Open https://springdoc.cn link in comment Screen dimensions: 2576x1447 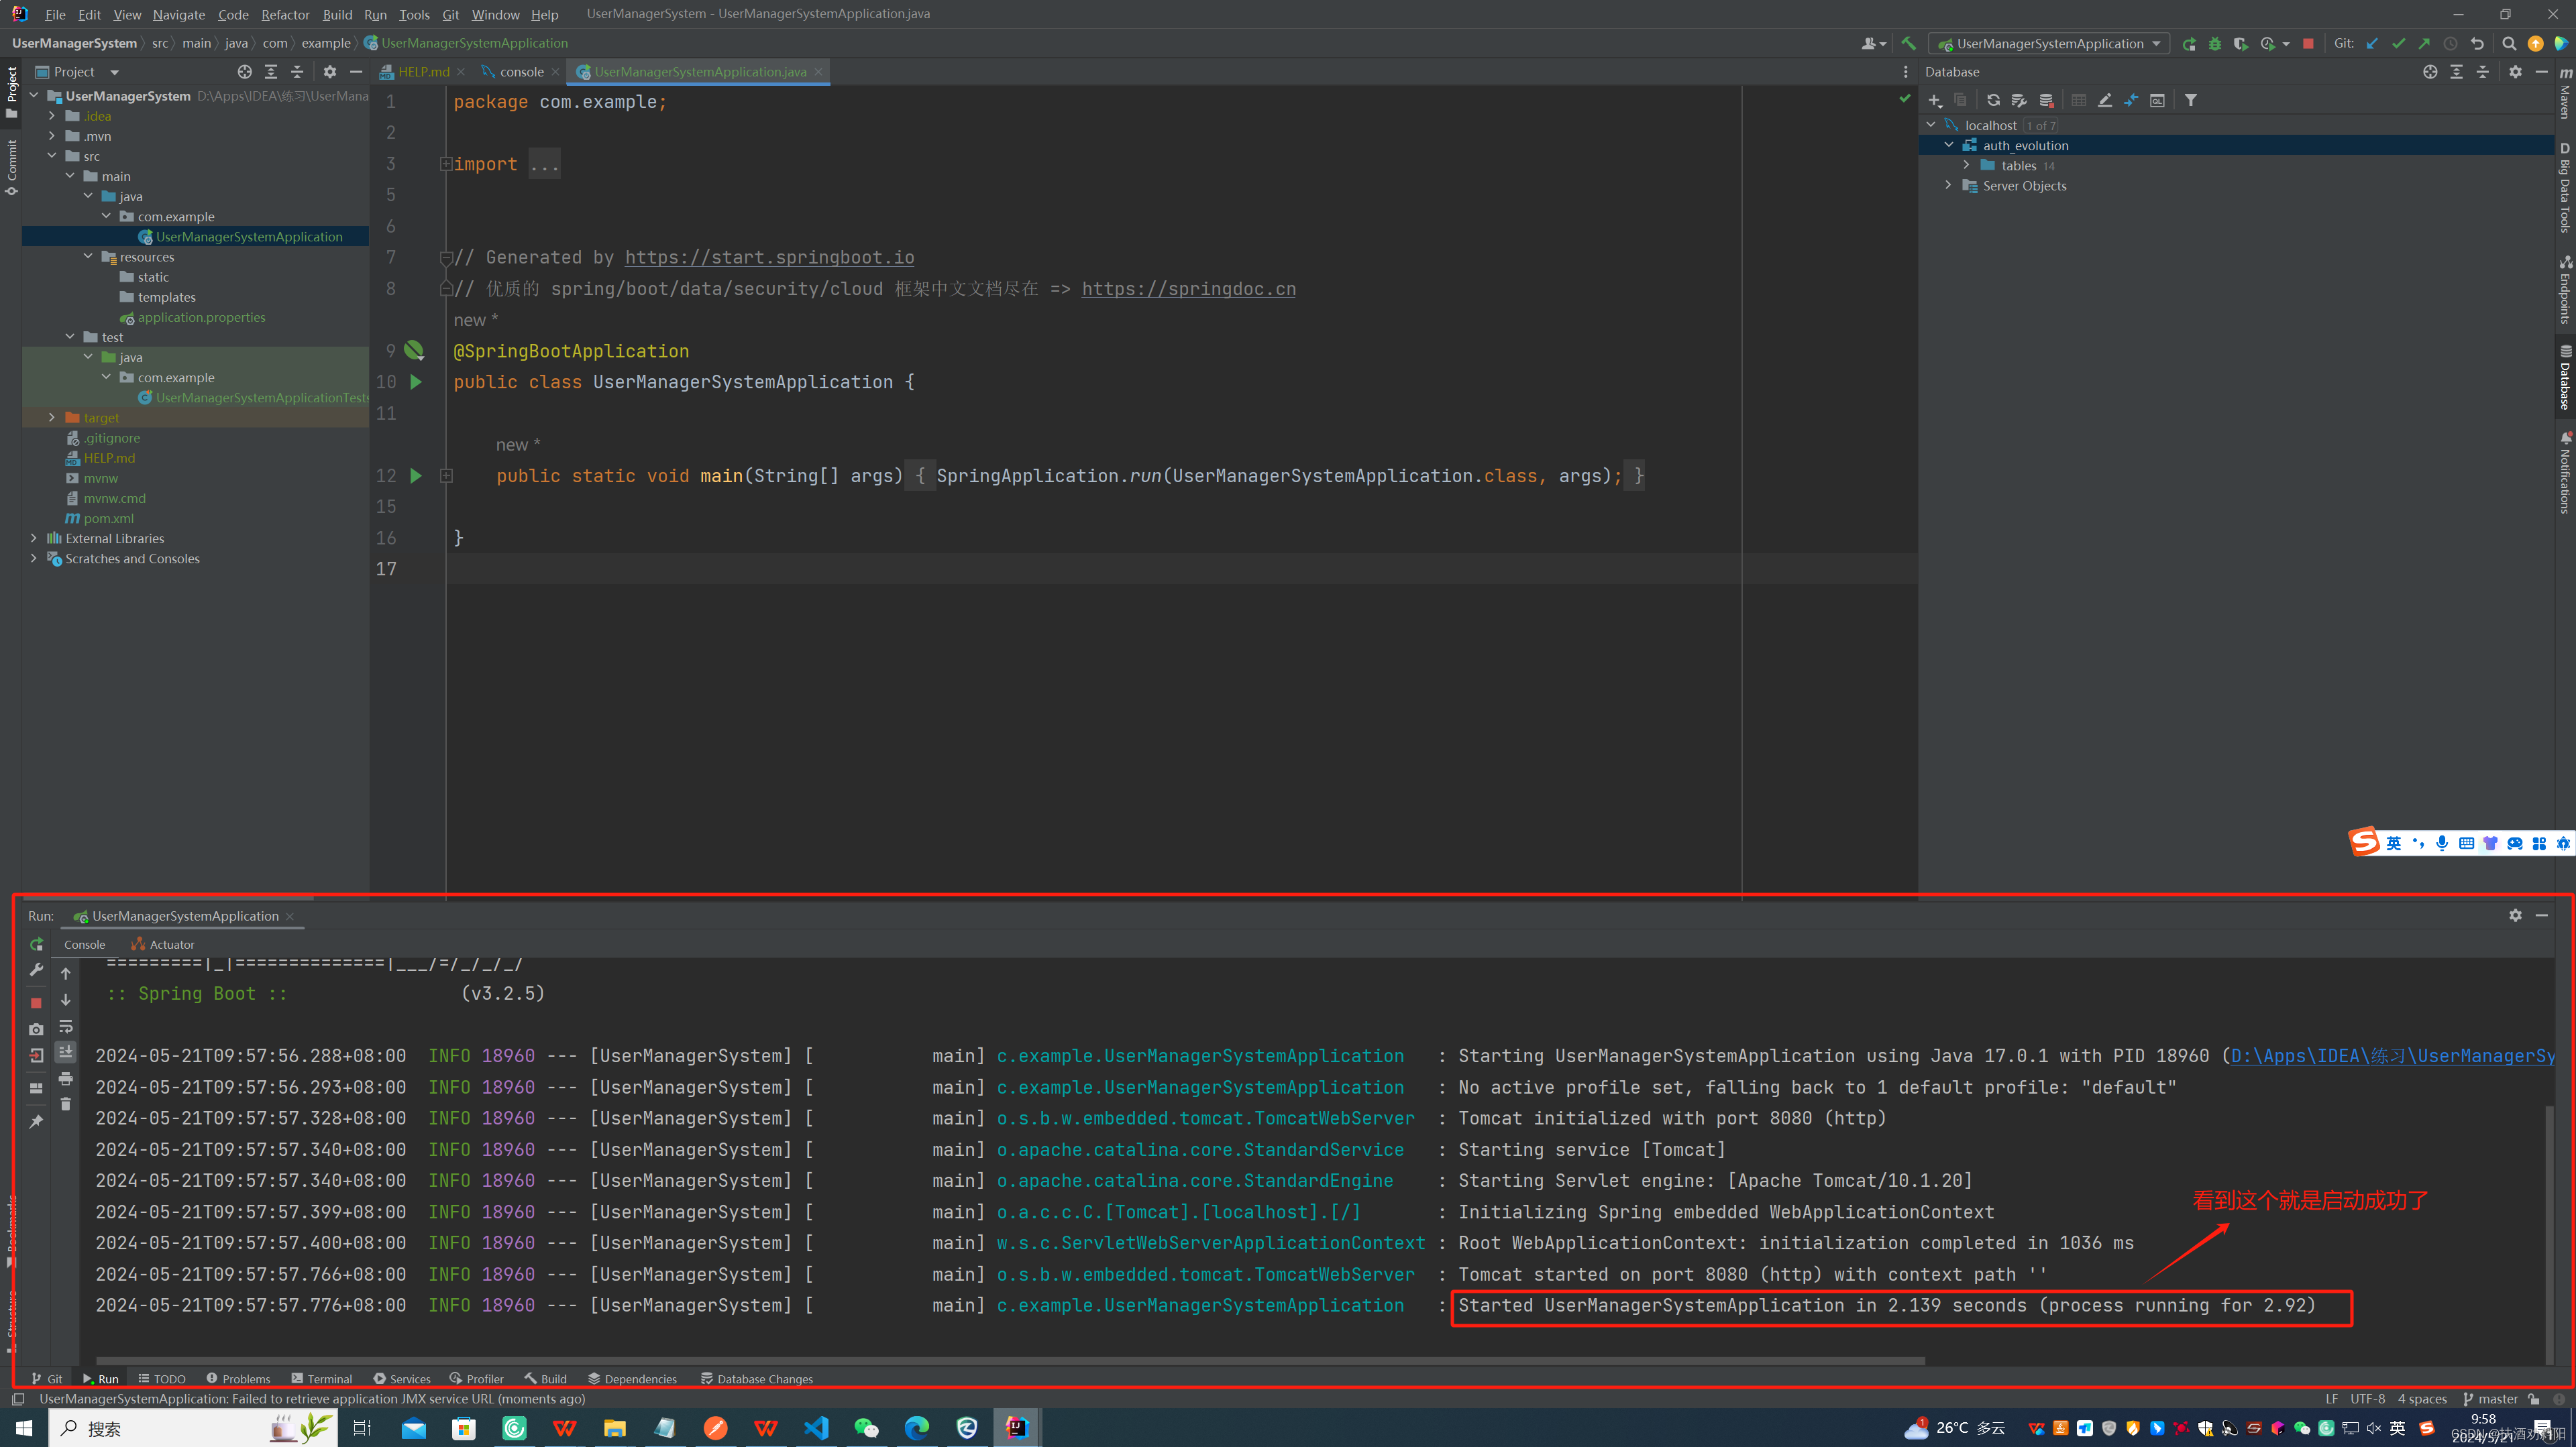click(x=1188, y=289)
